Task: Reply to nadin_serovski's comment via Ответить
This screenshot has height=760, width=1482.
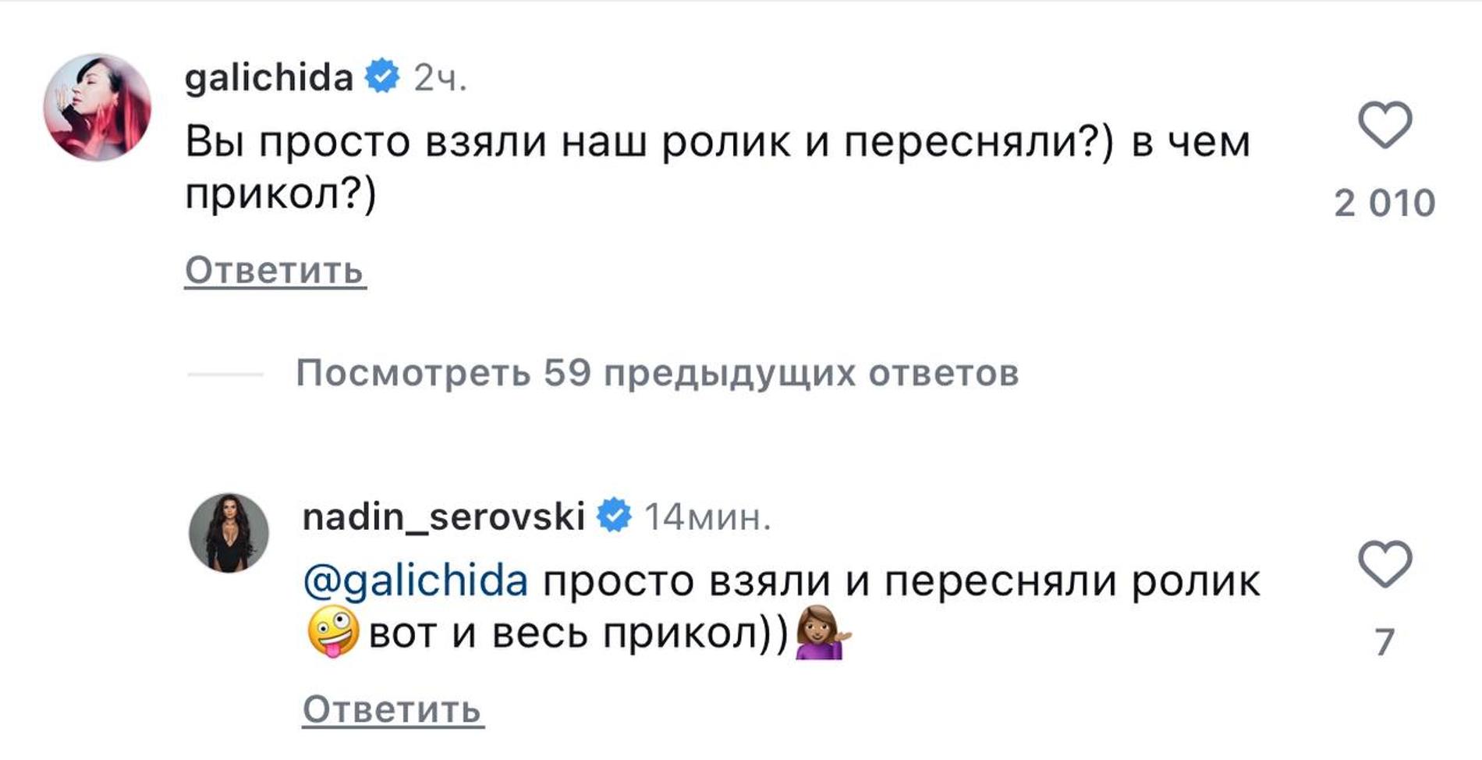Action: pyautogui.click(x=392, y=709)
